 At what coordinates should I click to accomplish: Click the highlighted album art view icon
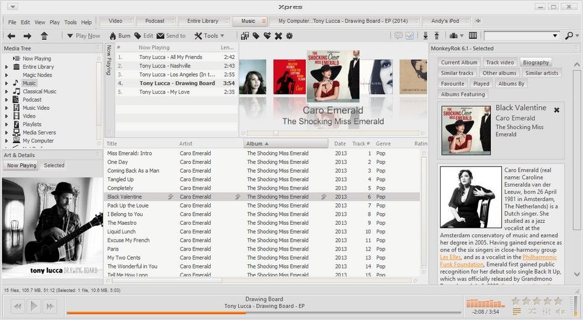coord(409,36)
